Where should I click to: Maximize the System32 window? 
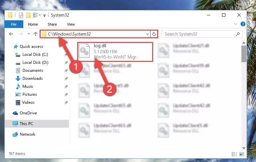pos(224,15)
